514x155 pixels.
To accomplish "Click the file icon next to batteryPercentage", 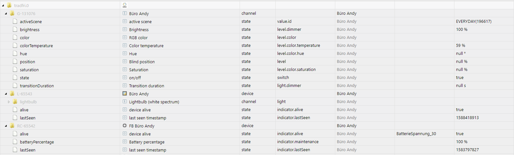I will [15, 142].
